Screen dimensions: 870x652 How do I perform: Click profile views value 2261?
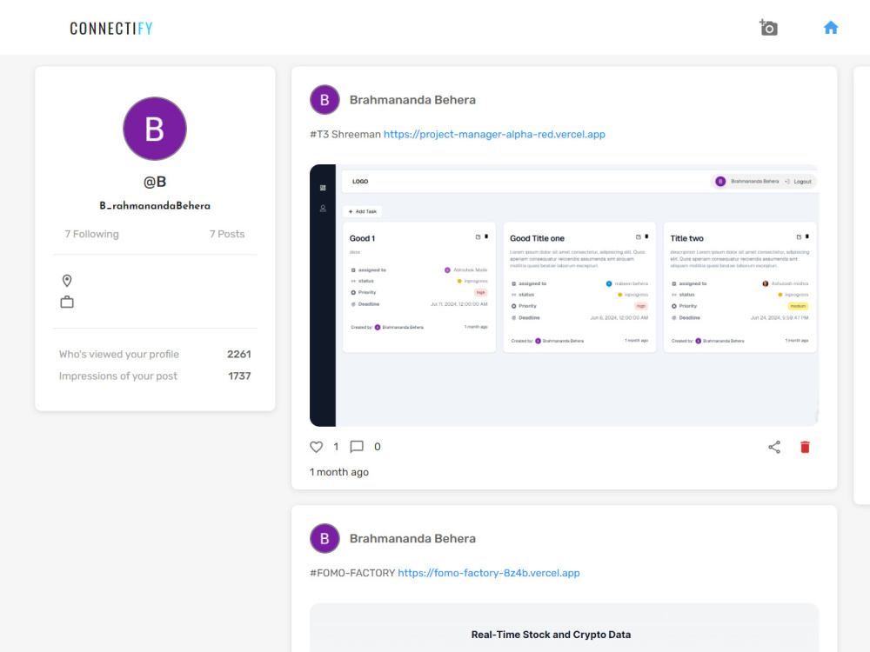(x=239, y=355)
